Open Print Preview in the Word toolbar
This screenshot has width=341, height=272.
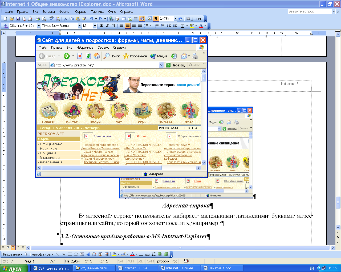click(44, 19)
